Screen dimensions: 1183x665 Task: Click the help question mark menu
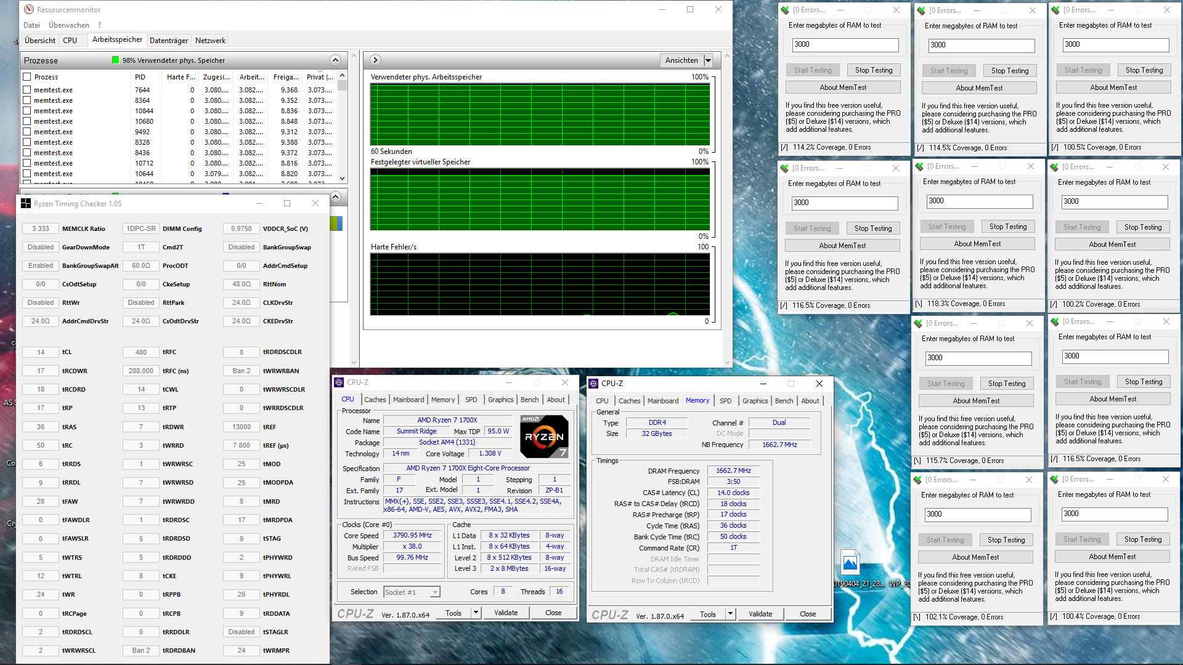pyautogui.click(x=99, y=25)
